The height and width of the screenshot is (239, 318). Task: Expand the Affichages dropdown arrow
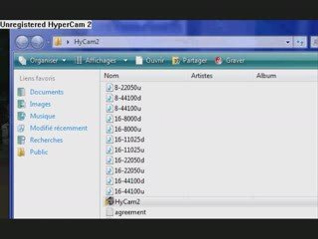[126, 60]
